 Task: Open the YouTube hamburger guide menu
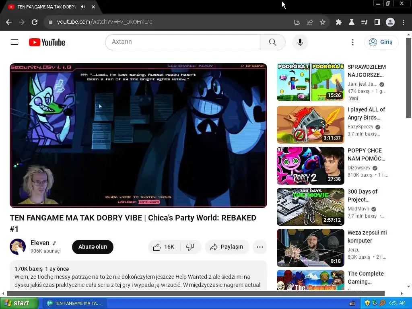(14, 42)
